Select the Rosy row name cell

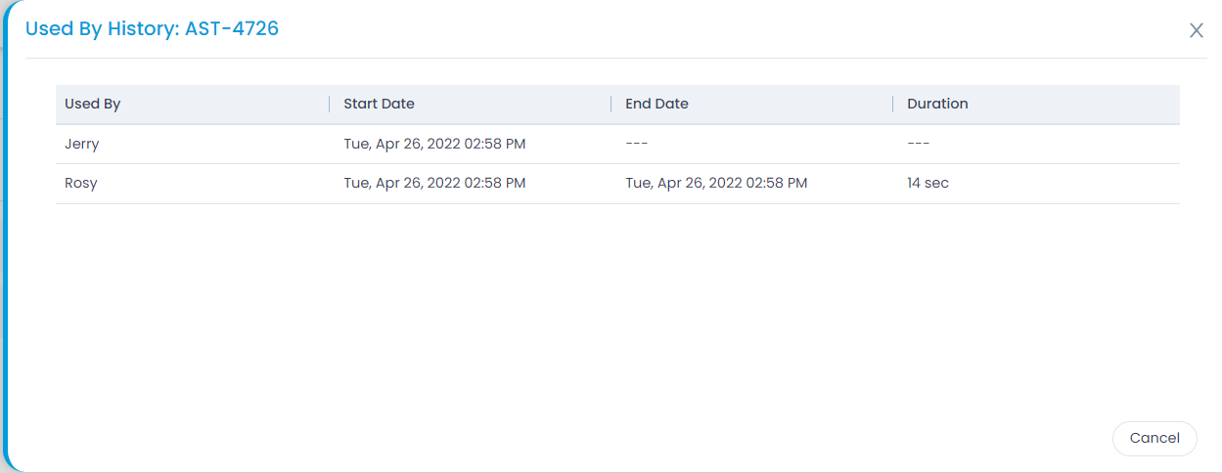(x=81, y=183)
